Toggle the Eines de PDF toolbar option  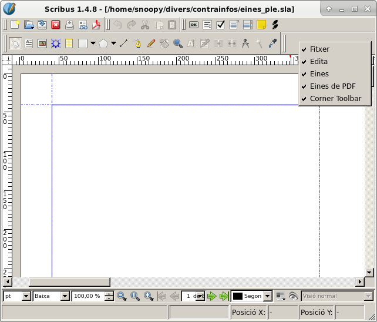332,86
